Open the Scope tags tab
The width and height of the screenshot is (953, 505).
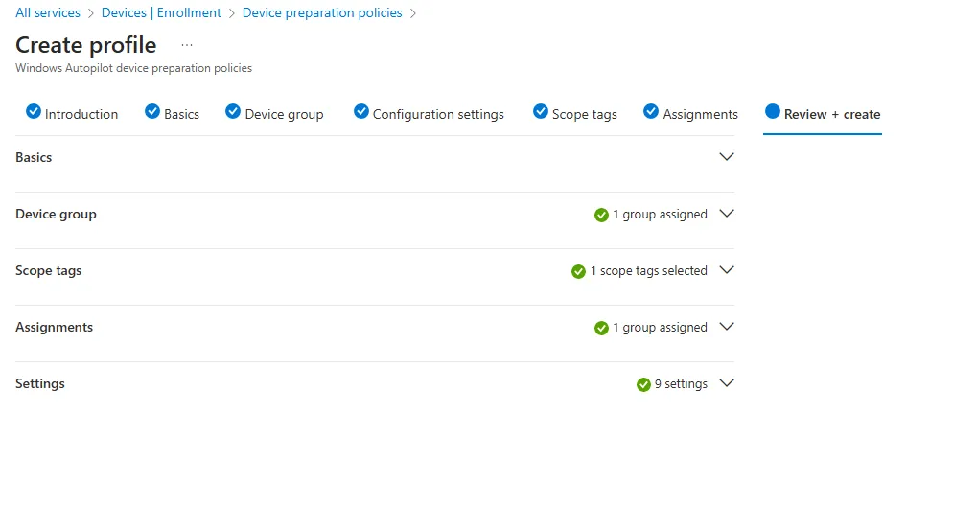(584, 114)
